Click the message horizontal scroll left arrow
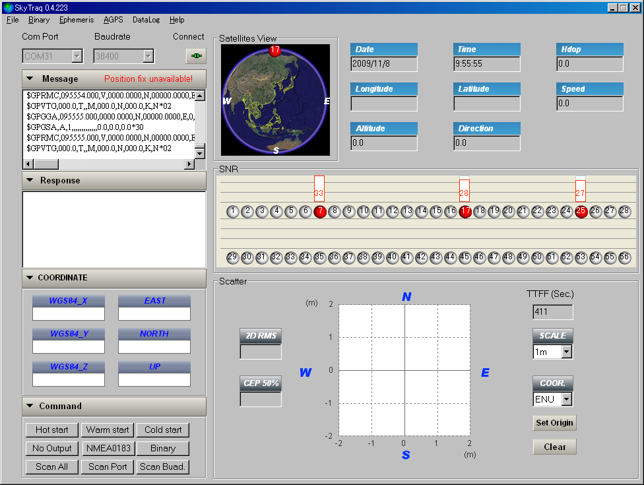The height and width of the screenshot is (485, 644). point(28,164)
